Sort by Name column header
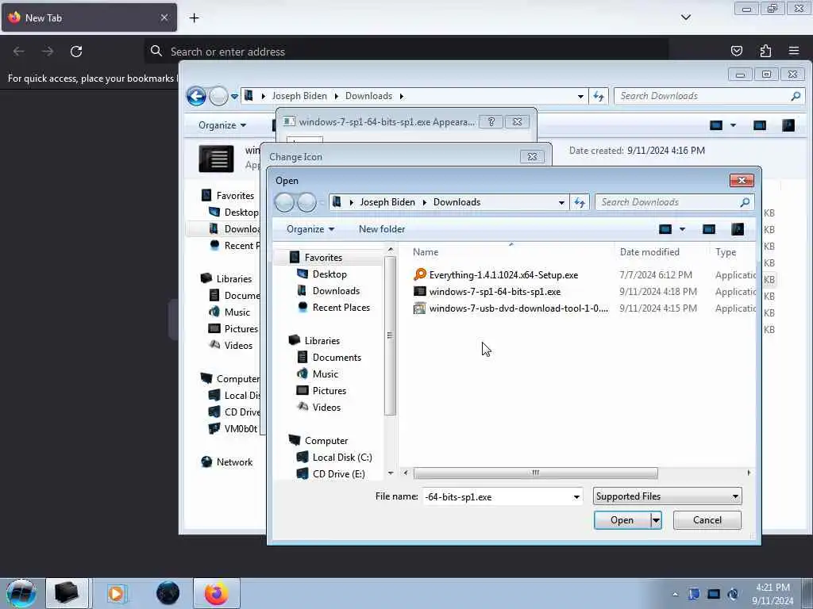 (x=426, y=252)
